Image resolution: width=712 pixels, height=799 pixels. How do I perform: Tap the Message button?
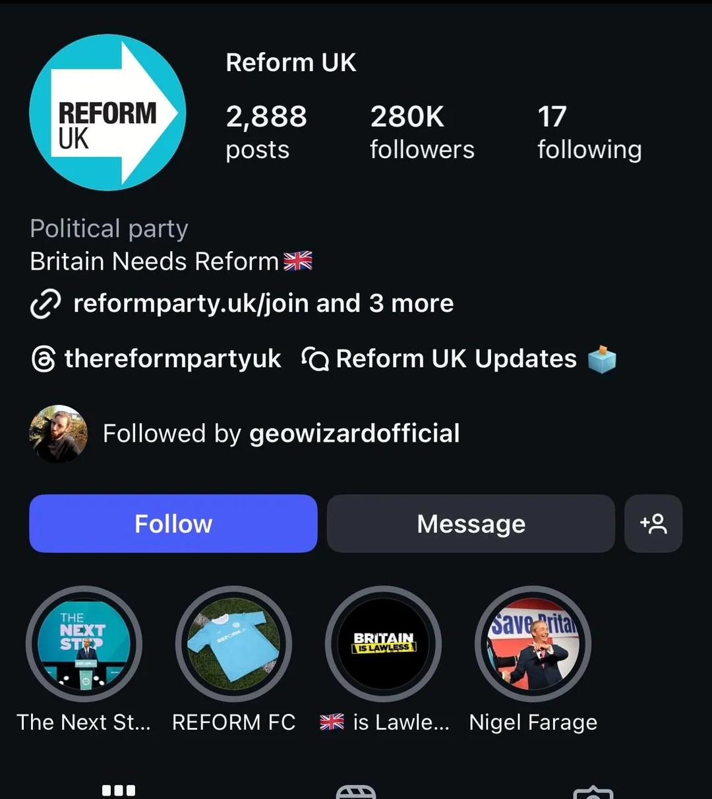[x=471, y=523]
